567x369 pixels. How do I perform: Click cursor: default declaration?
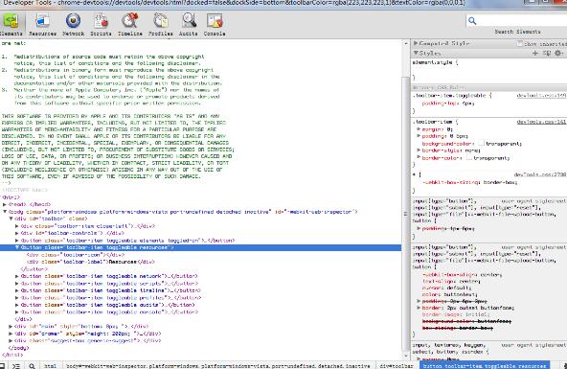click(446, 288)
